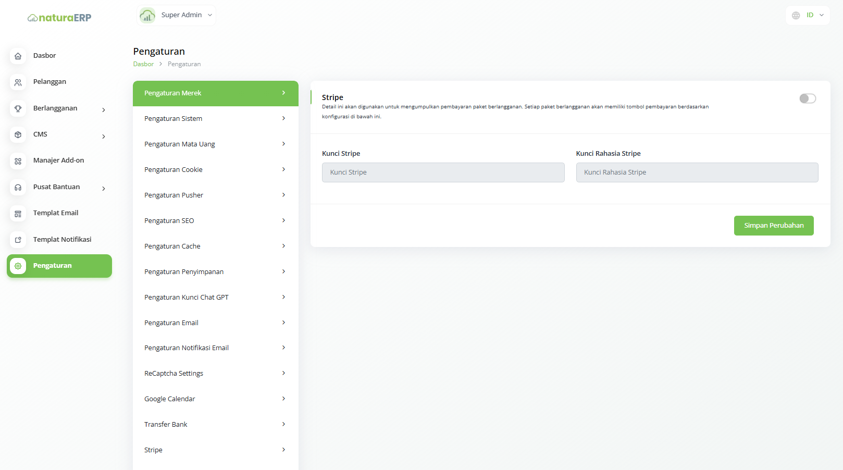Click the CMS cube icon

(x=18, y=134)
